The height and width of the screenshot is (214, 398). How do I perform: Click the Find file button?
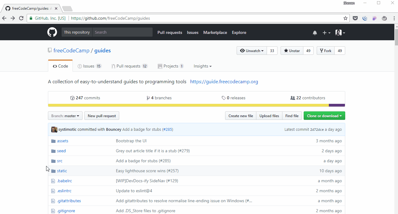coord(292,116)
